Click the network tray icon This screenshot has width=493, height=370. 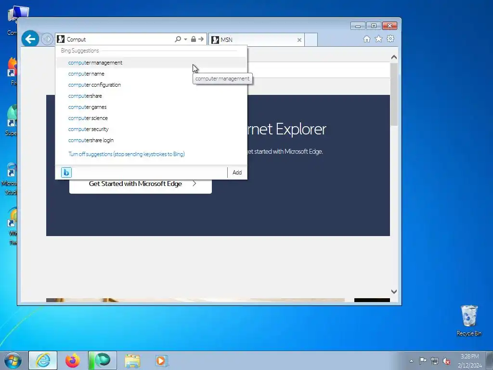coord(435,361)
